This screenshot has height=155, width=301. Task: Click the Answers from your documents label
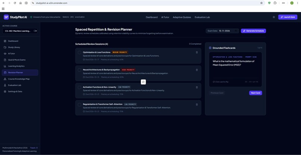click(x=47, y=17)
